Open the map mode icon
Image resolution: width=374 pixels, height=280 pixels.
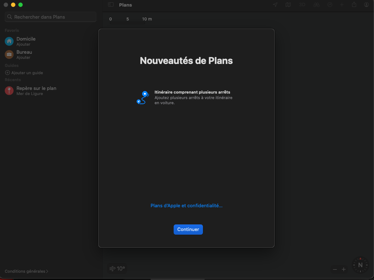click(x=288, y=5)
